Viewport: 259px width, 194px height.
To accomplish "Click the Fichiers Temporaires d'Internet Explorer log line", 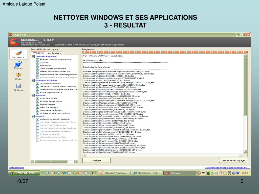I will 116,71.
